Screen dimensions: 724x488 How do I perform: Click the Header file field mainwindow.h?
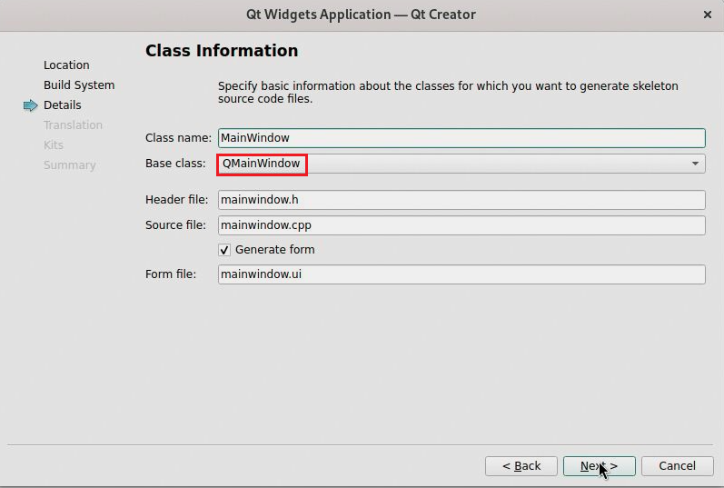461,200
